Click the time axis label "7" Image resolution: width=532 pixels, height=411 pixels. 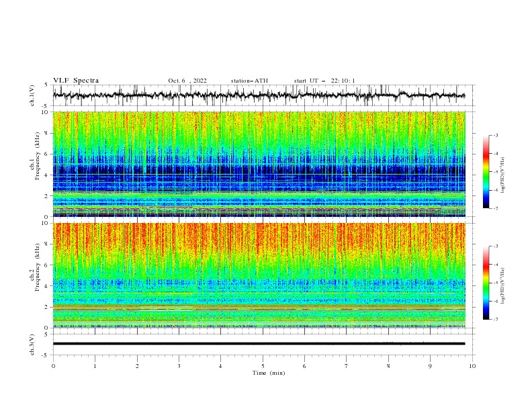tap(347, 366)
